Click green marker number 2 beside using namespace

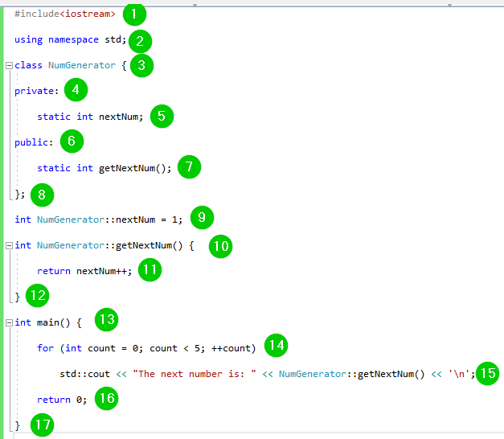point(139,40)
